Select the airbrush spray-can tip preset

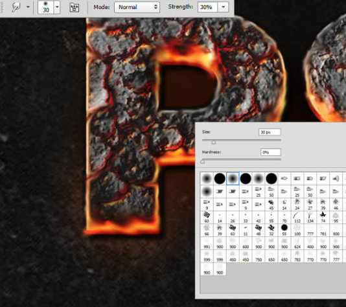pos(336,178)
